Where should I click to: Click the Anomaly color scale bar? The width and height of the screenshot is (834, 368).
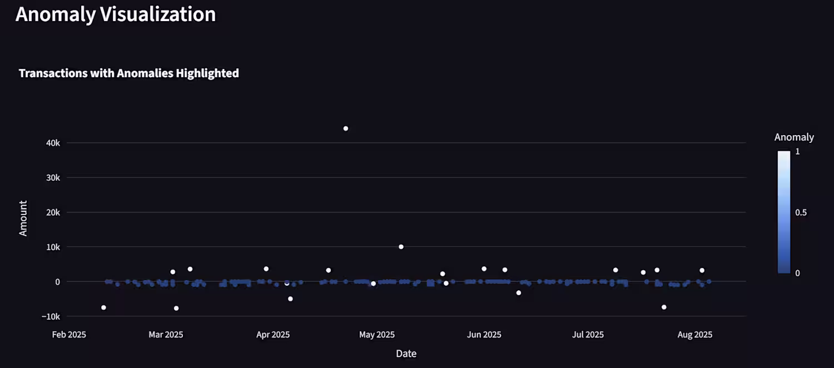[x=783, y=212]
